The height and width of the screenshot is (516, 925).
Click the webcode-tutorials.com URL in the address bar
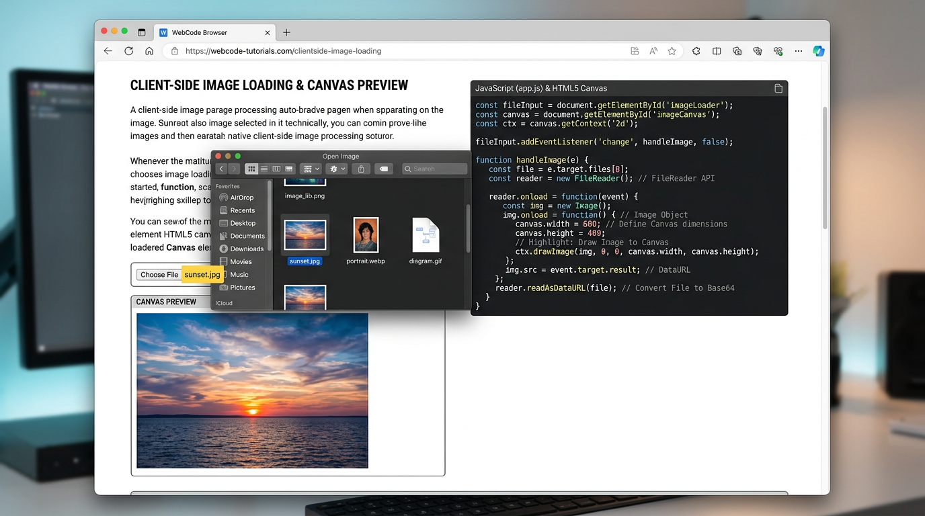coord(283,51)
